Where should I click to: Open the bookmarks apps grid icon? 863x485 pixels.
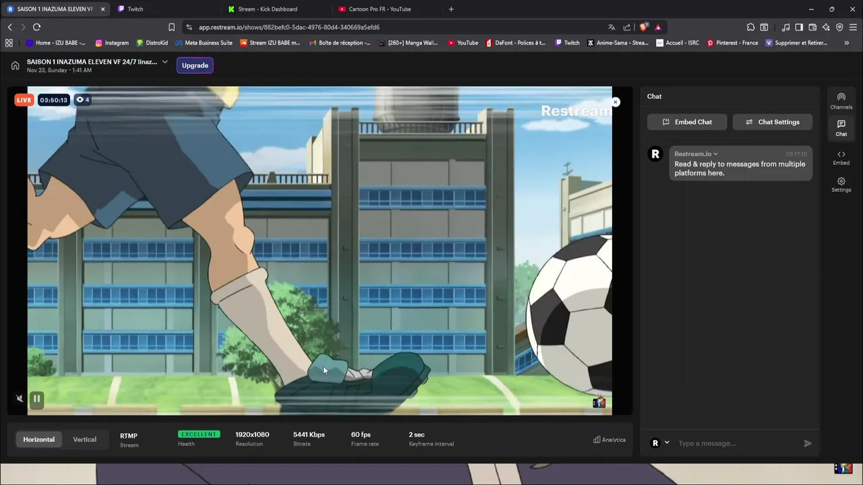click(9, 42)
